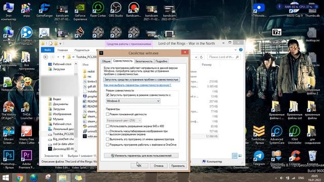Open the Explorer help question mark icon
Image resolution: width=324 pixels, height=182 pixels.
241,50
